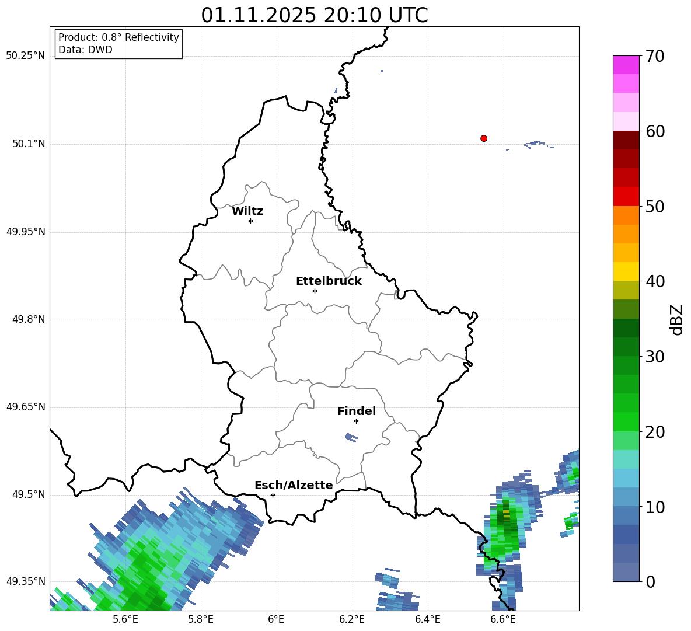This screenshot has height=631, width=691.
Task: Click the 49.95°N latitude tick label
Action: point(26,232)
